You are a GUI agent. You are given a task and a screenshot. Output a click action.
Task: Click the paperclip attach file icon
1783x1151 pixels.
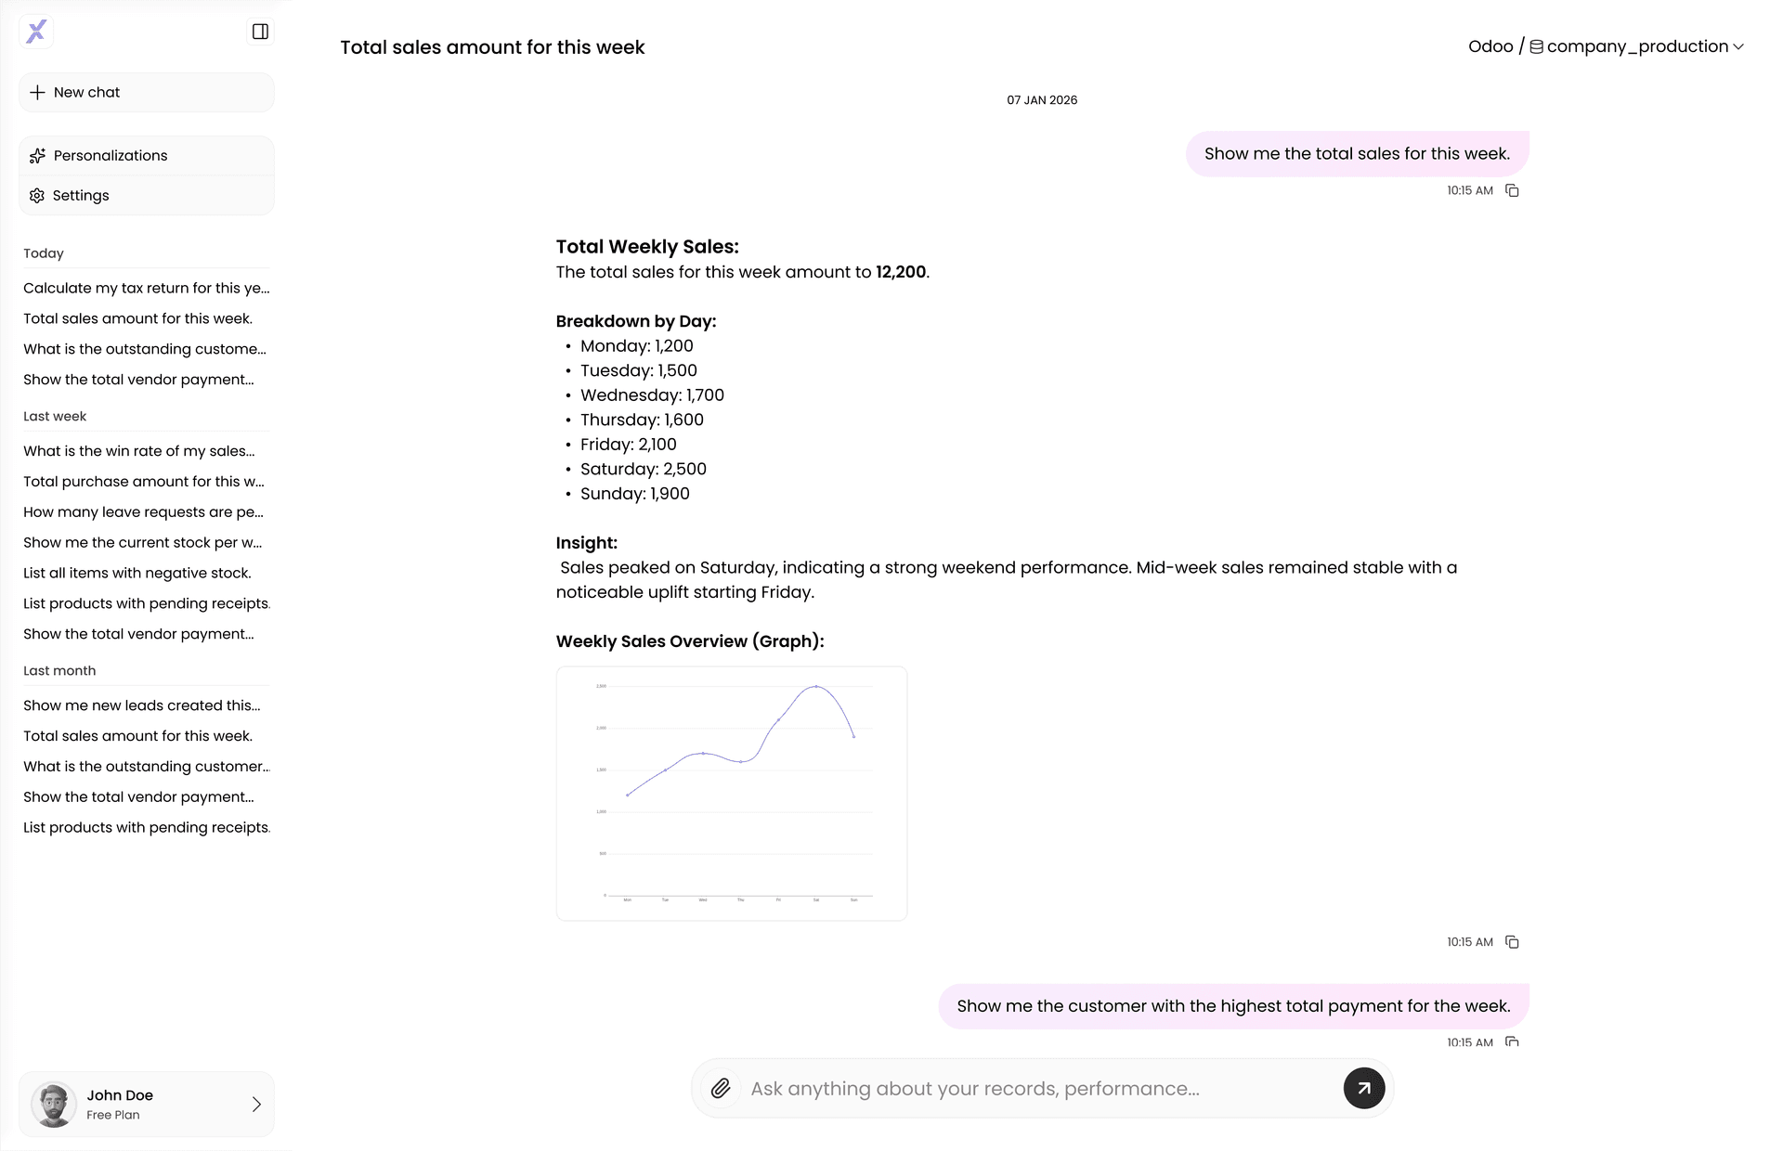coord(721,1089)
